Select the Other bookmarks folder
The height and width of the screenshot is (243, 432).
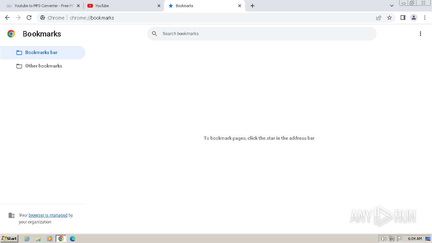click(x=43, y=66)
